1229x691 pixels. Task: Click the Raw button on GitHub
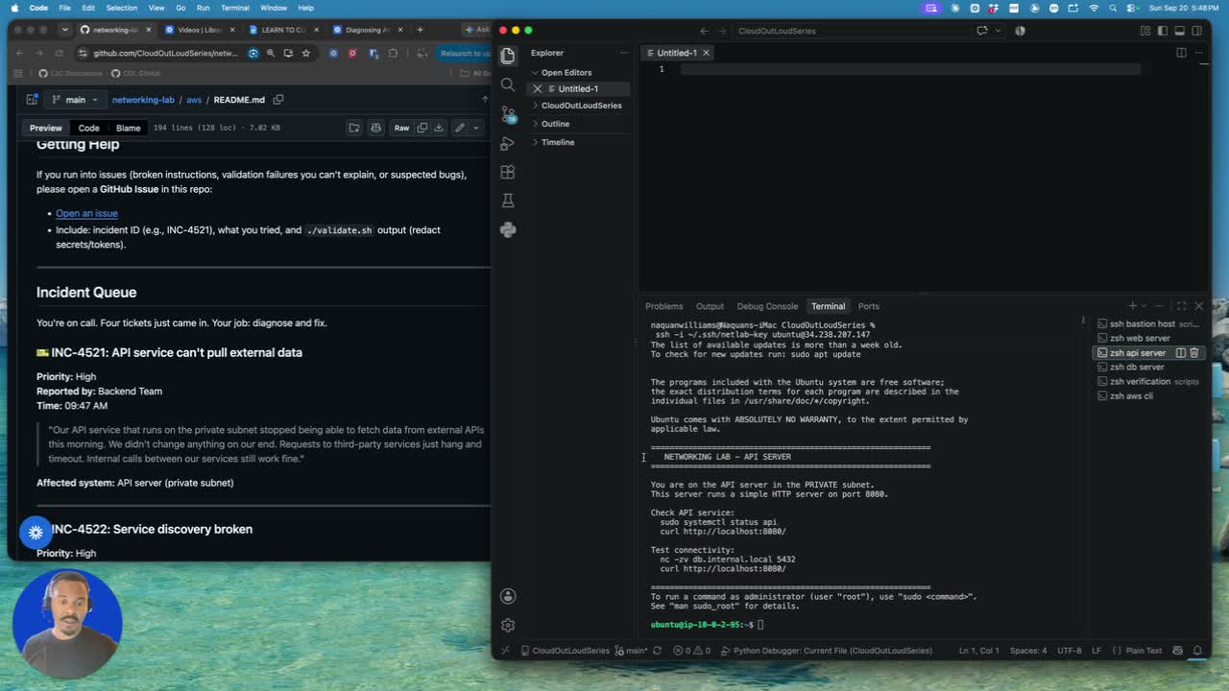401,128
